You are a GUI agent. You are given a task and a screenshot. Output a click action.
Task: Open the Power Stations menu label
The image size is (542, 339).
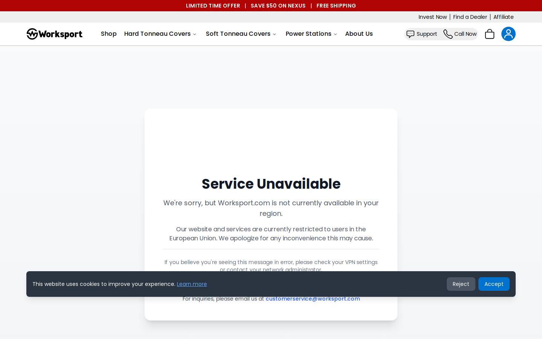tap(309, 34)
